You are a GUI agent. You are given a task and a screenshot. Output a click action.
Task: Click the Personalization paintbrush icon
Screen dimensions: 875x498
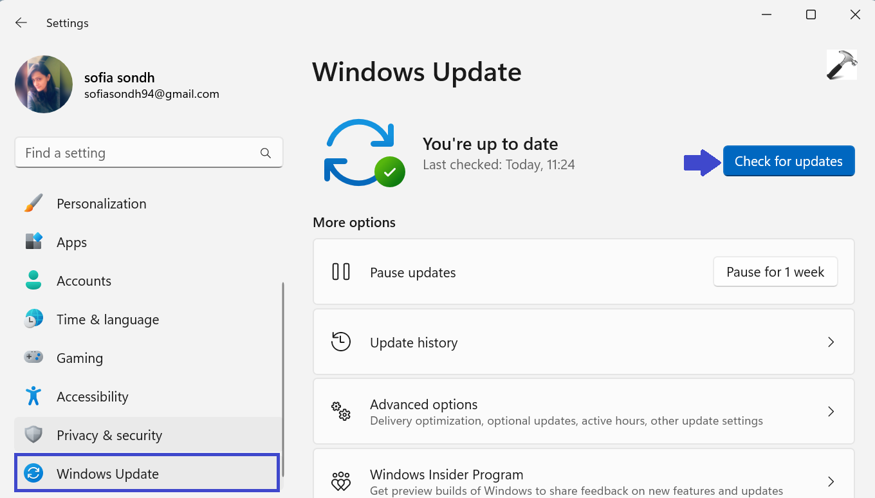(33, 203)
